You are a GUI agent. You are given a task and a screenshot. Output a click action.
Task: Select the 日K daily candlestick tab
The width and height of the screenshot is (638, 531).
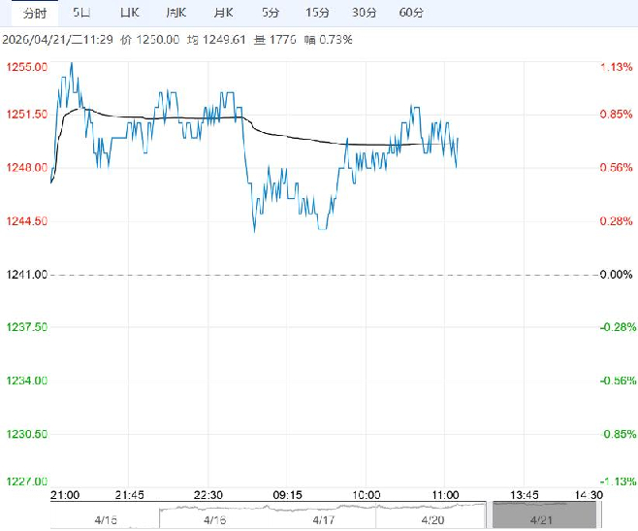pos(129,13)
